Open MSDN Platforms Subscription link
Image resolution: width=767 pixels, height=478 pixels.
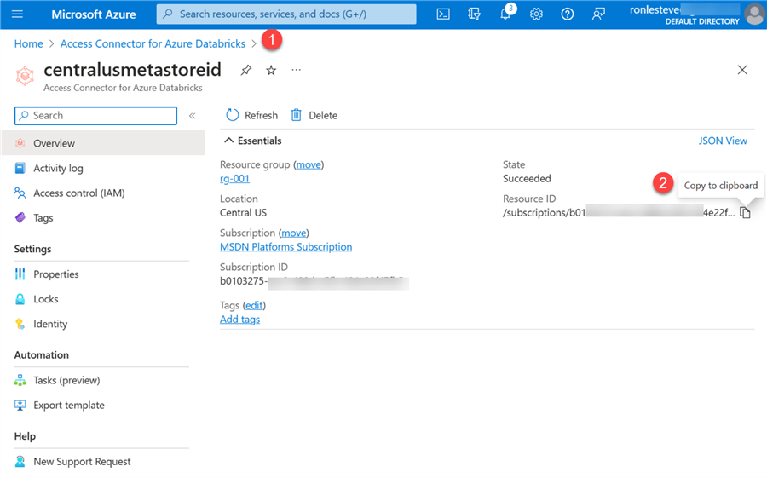pos(285,246)
